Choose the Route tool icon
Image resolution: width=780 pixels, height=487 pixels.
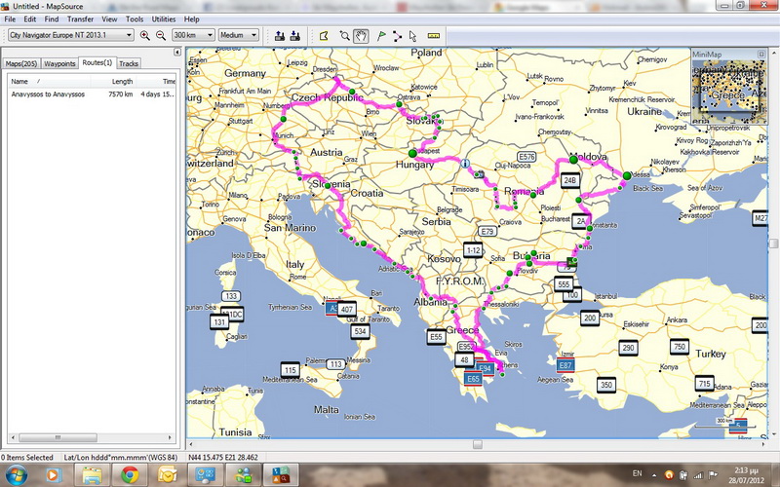pos(398,35)
